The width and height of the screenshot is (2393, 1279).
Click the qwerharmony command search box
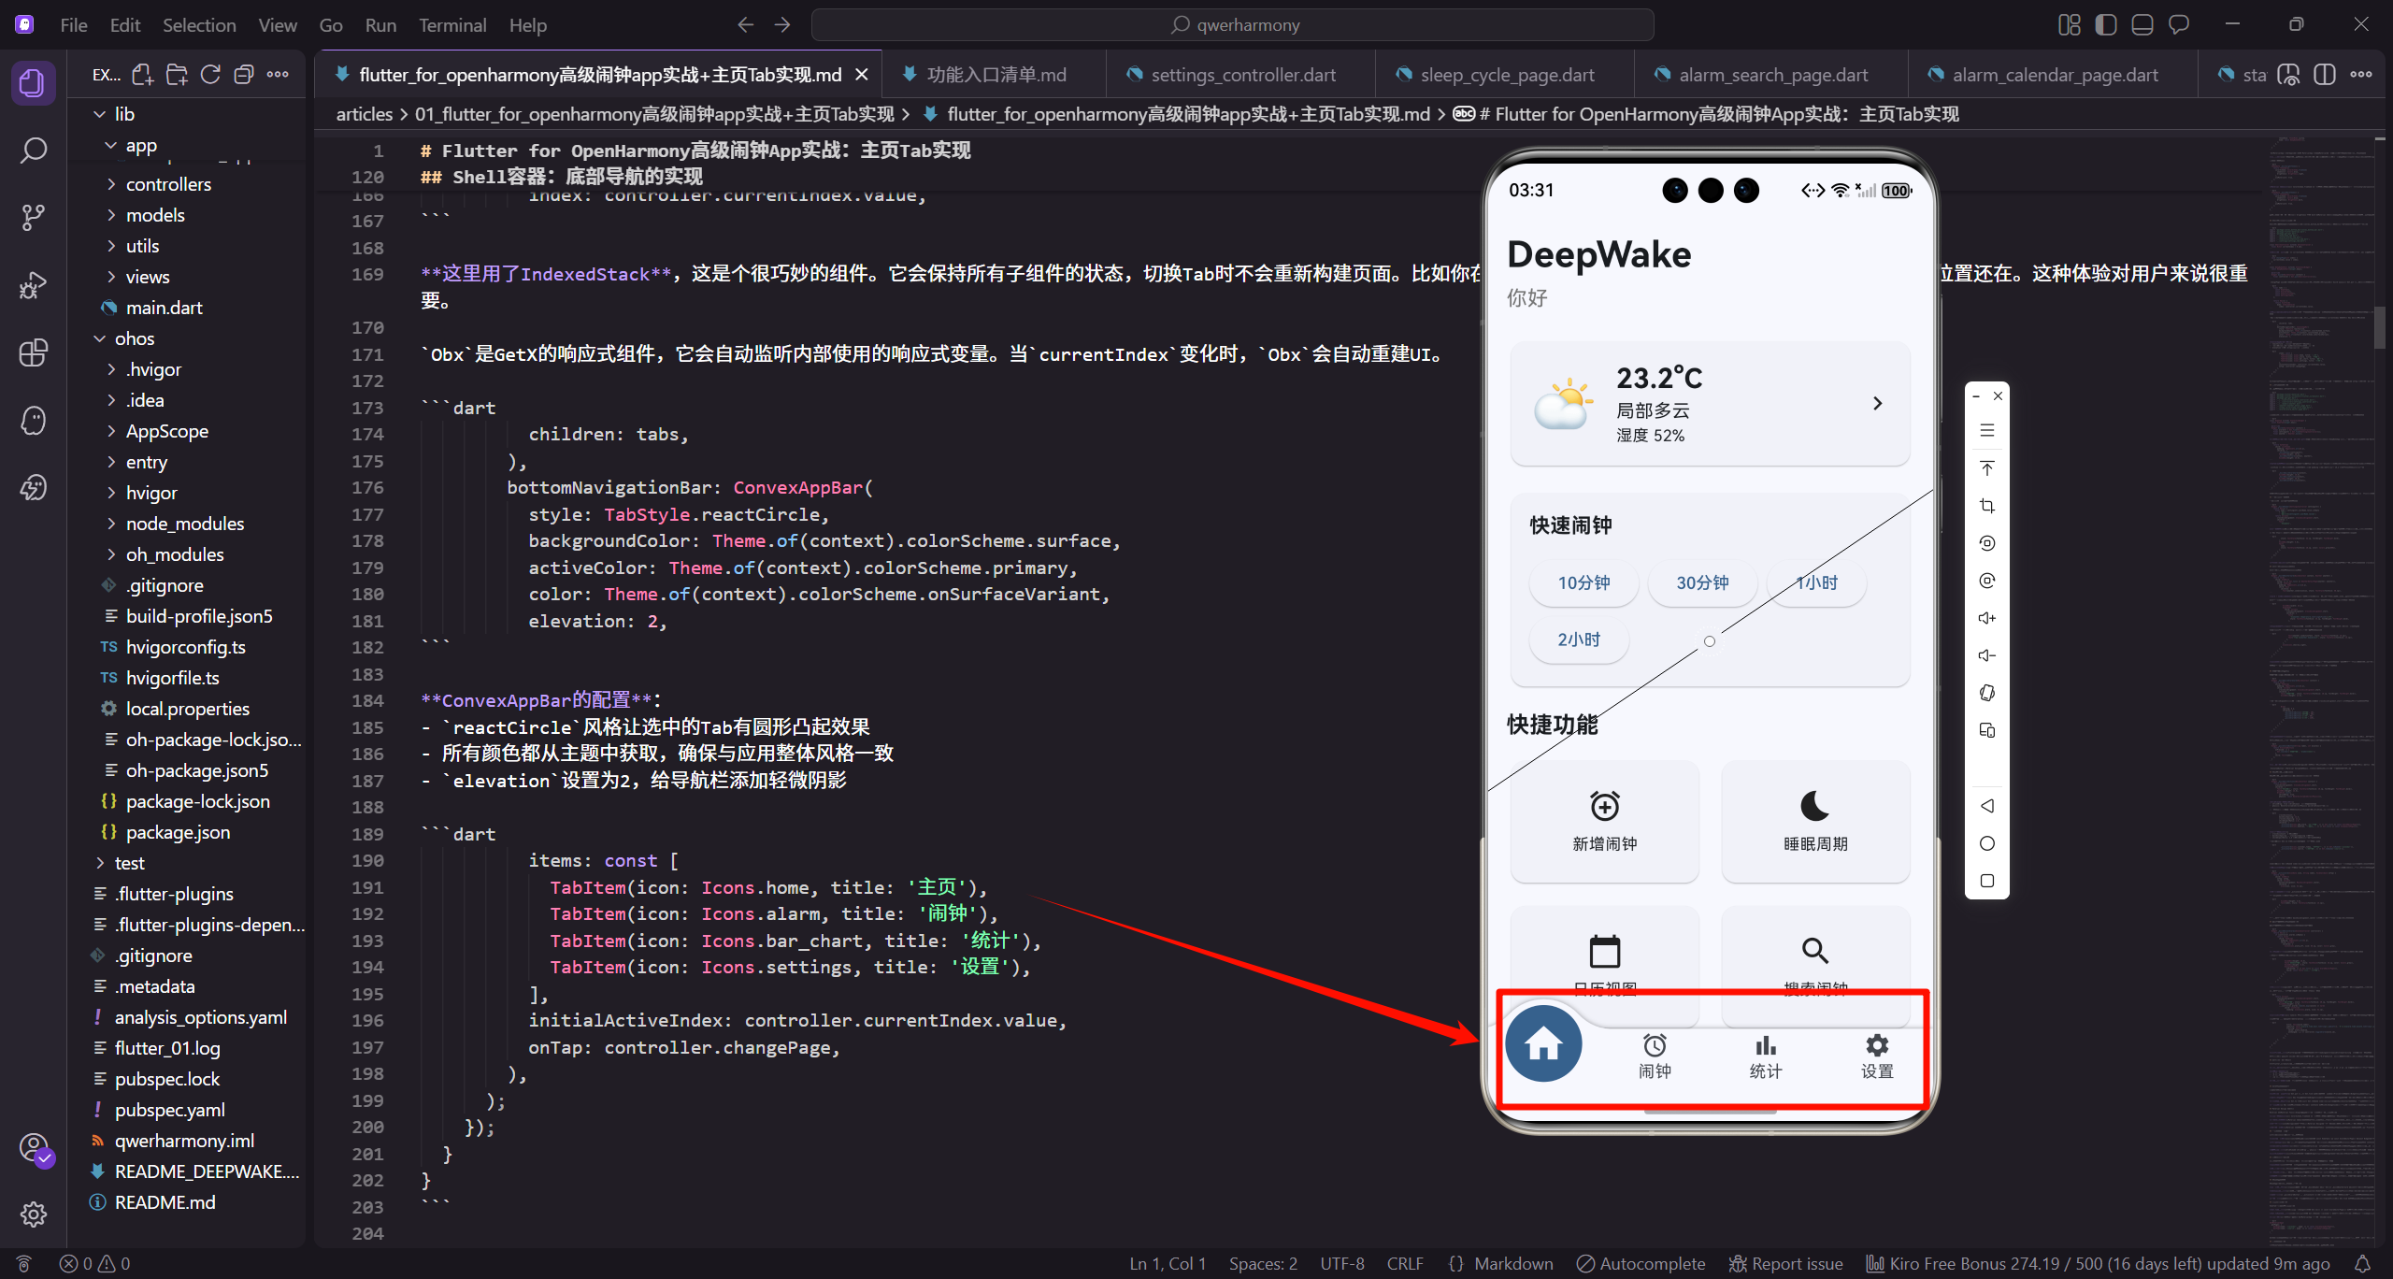[1233, 25]
